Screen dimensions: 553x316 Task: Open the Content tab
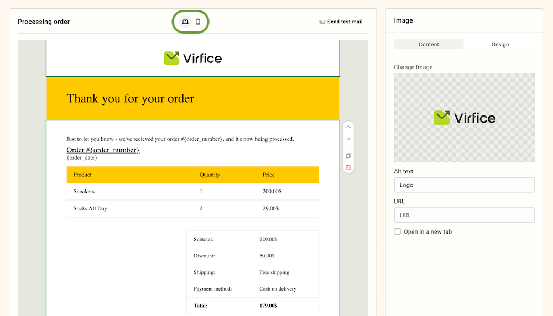click(429, 44)
